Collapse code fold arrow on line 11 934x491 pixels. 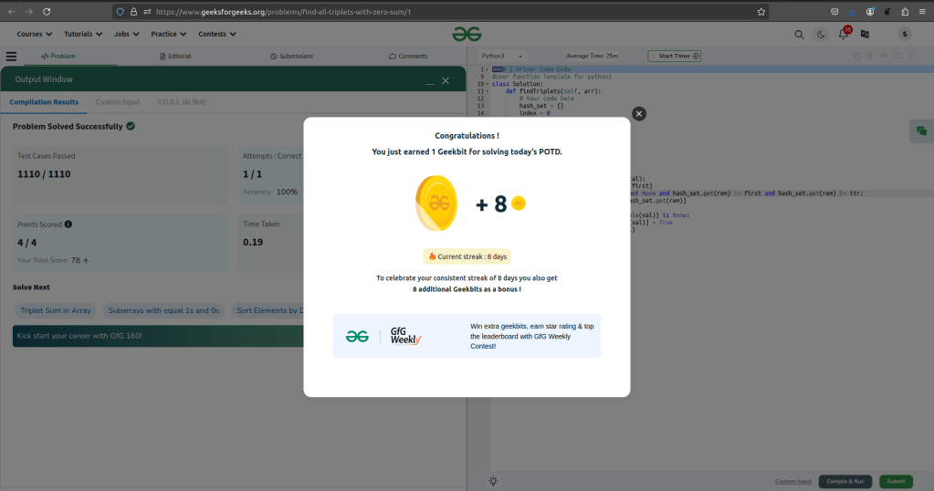488,91
